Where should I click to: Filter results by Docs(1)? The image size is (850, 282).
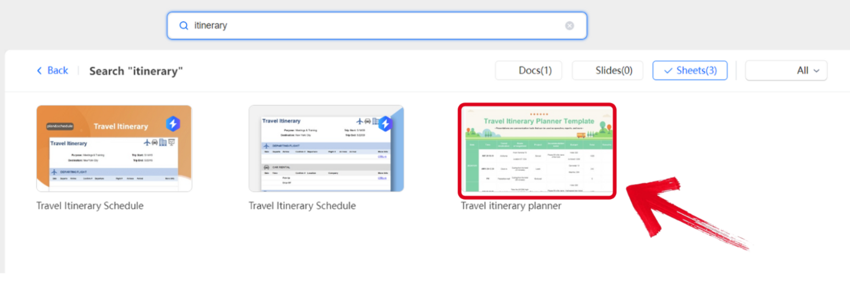(529, 70)
